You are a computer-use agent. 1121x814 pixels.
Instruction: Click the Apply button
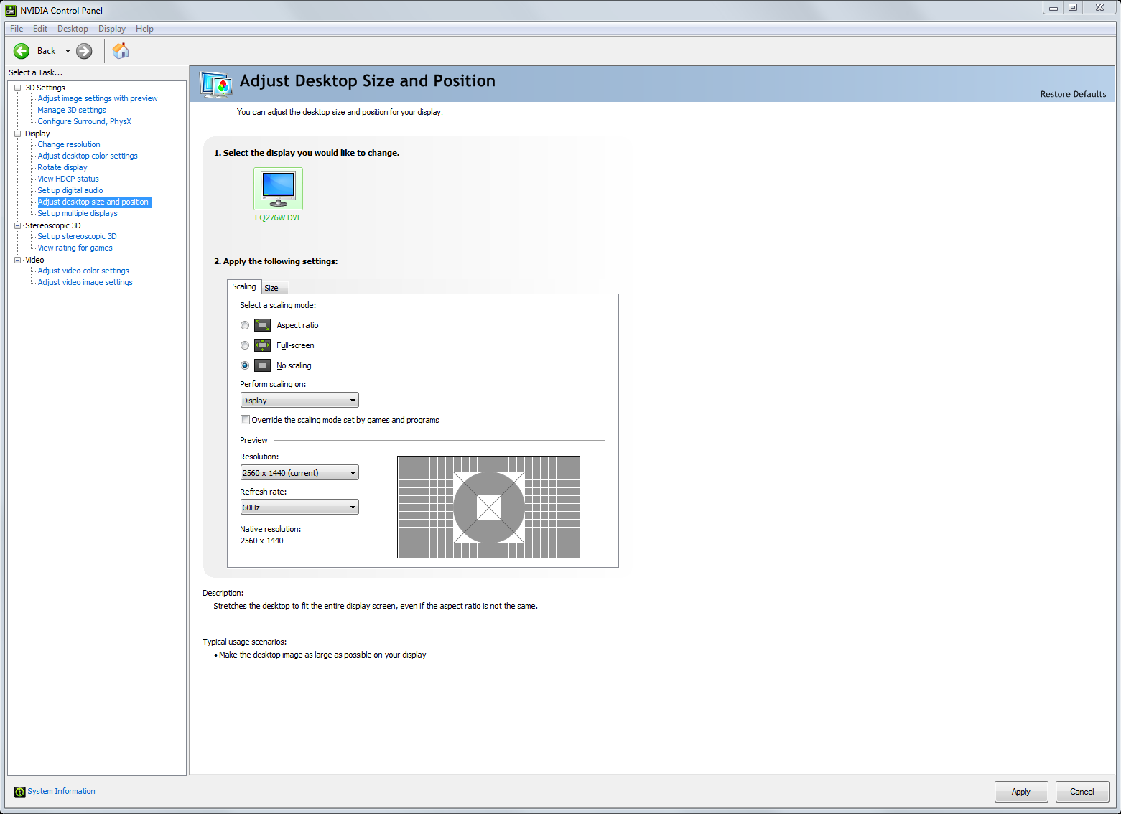(1021, 792)
